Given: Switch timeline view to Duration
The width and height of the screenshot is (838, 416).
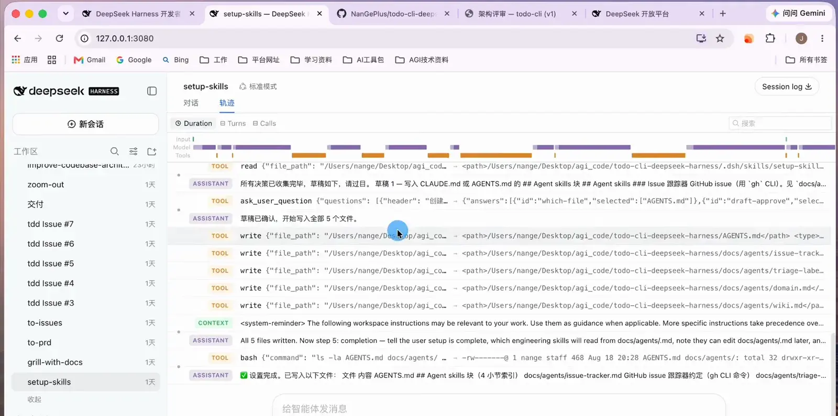Looking at the screenshot, I should [x=193, y=123].
